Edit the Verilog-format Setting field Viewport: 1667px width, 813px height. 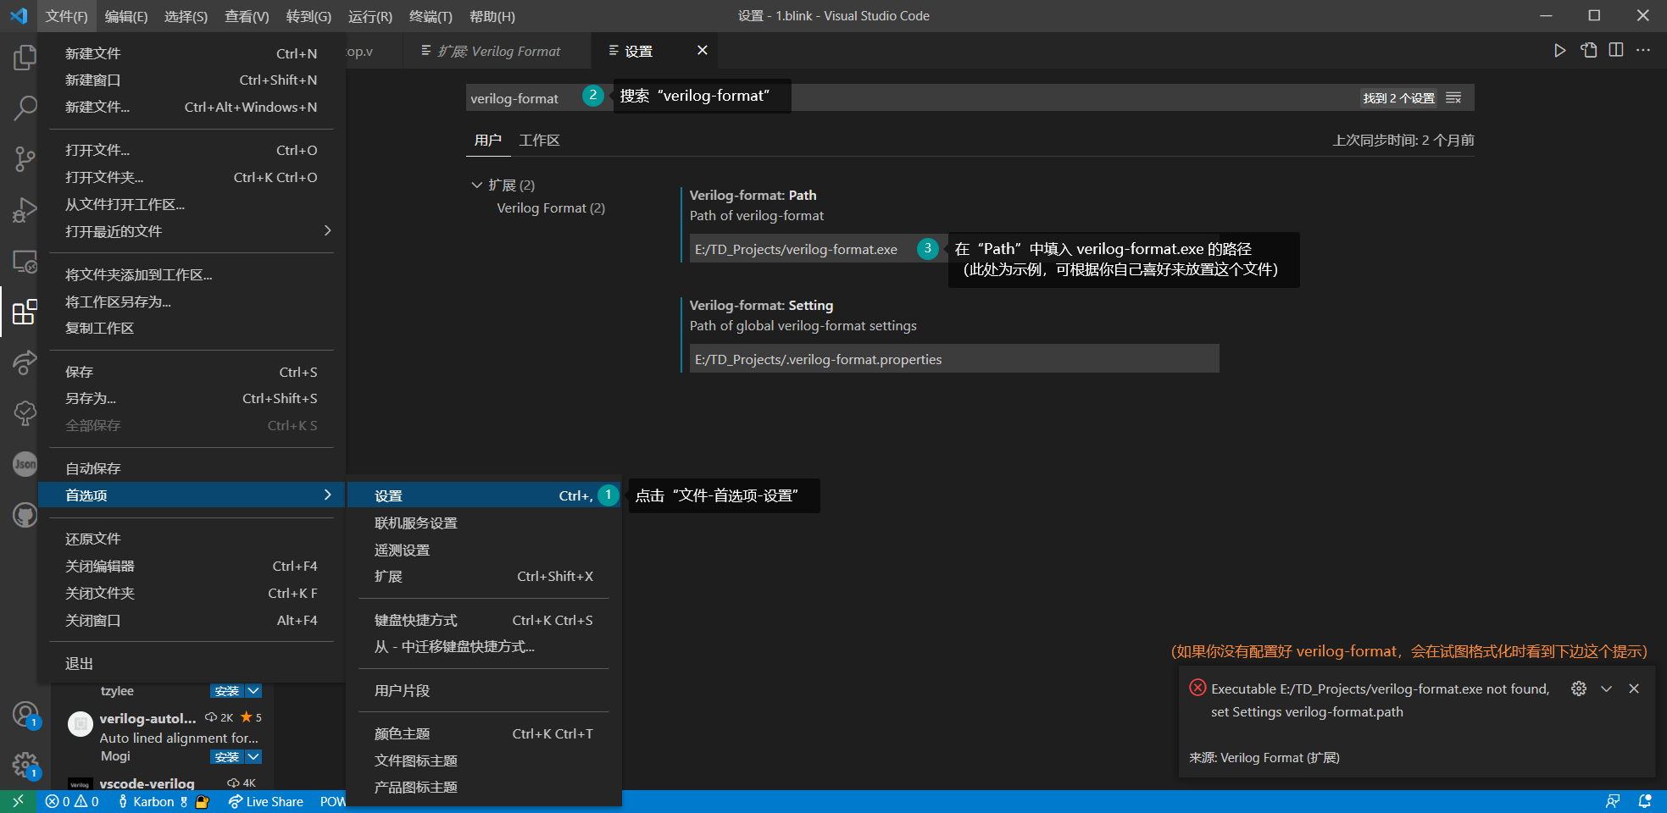954,359
